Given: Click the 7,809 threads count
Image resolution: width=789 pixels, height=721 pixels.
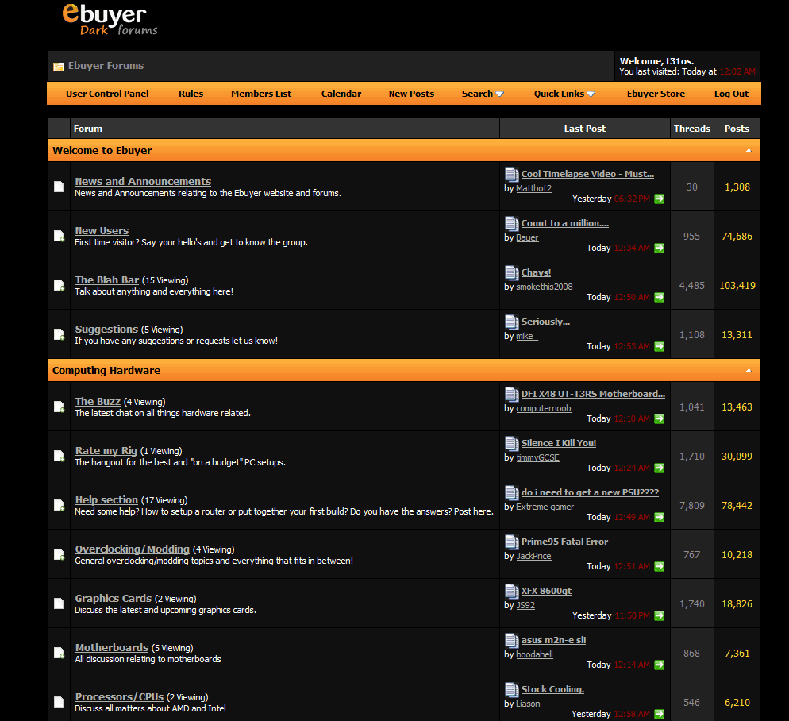Looking at the screenshot, I should tap(692, 506).
